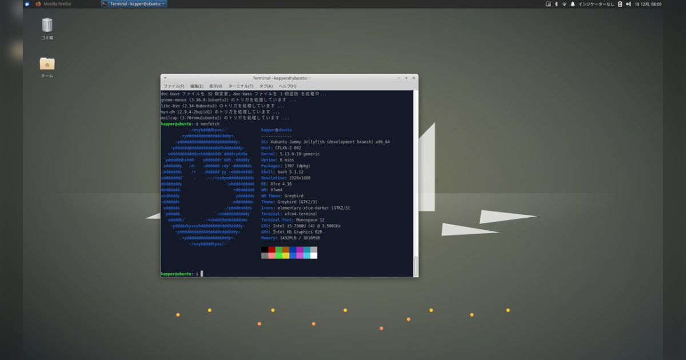Open the Terminal taskbar button dropdown arrow
Viewport: 686px width, 360px height.
pos(163,3)
